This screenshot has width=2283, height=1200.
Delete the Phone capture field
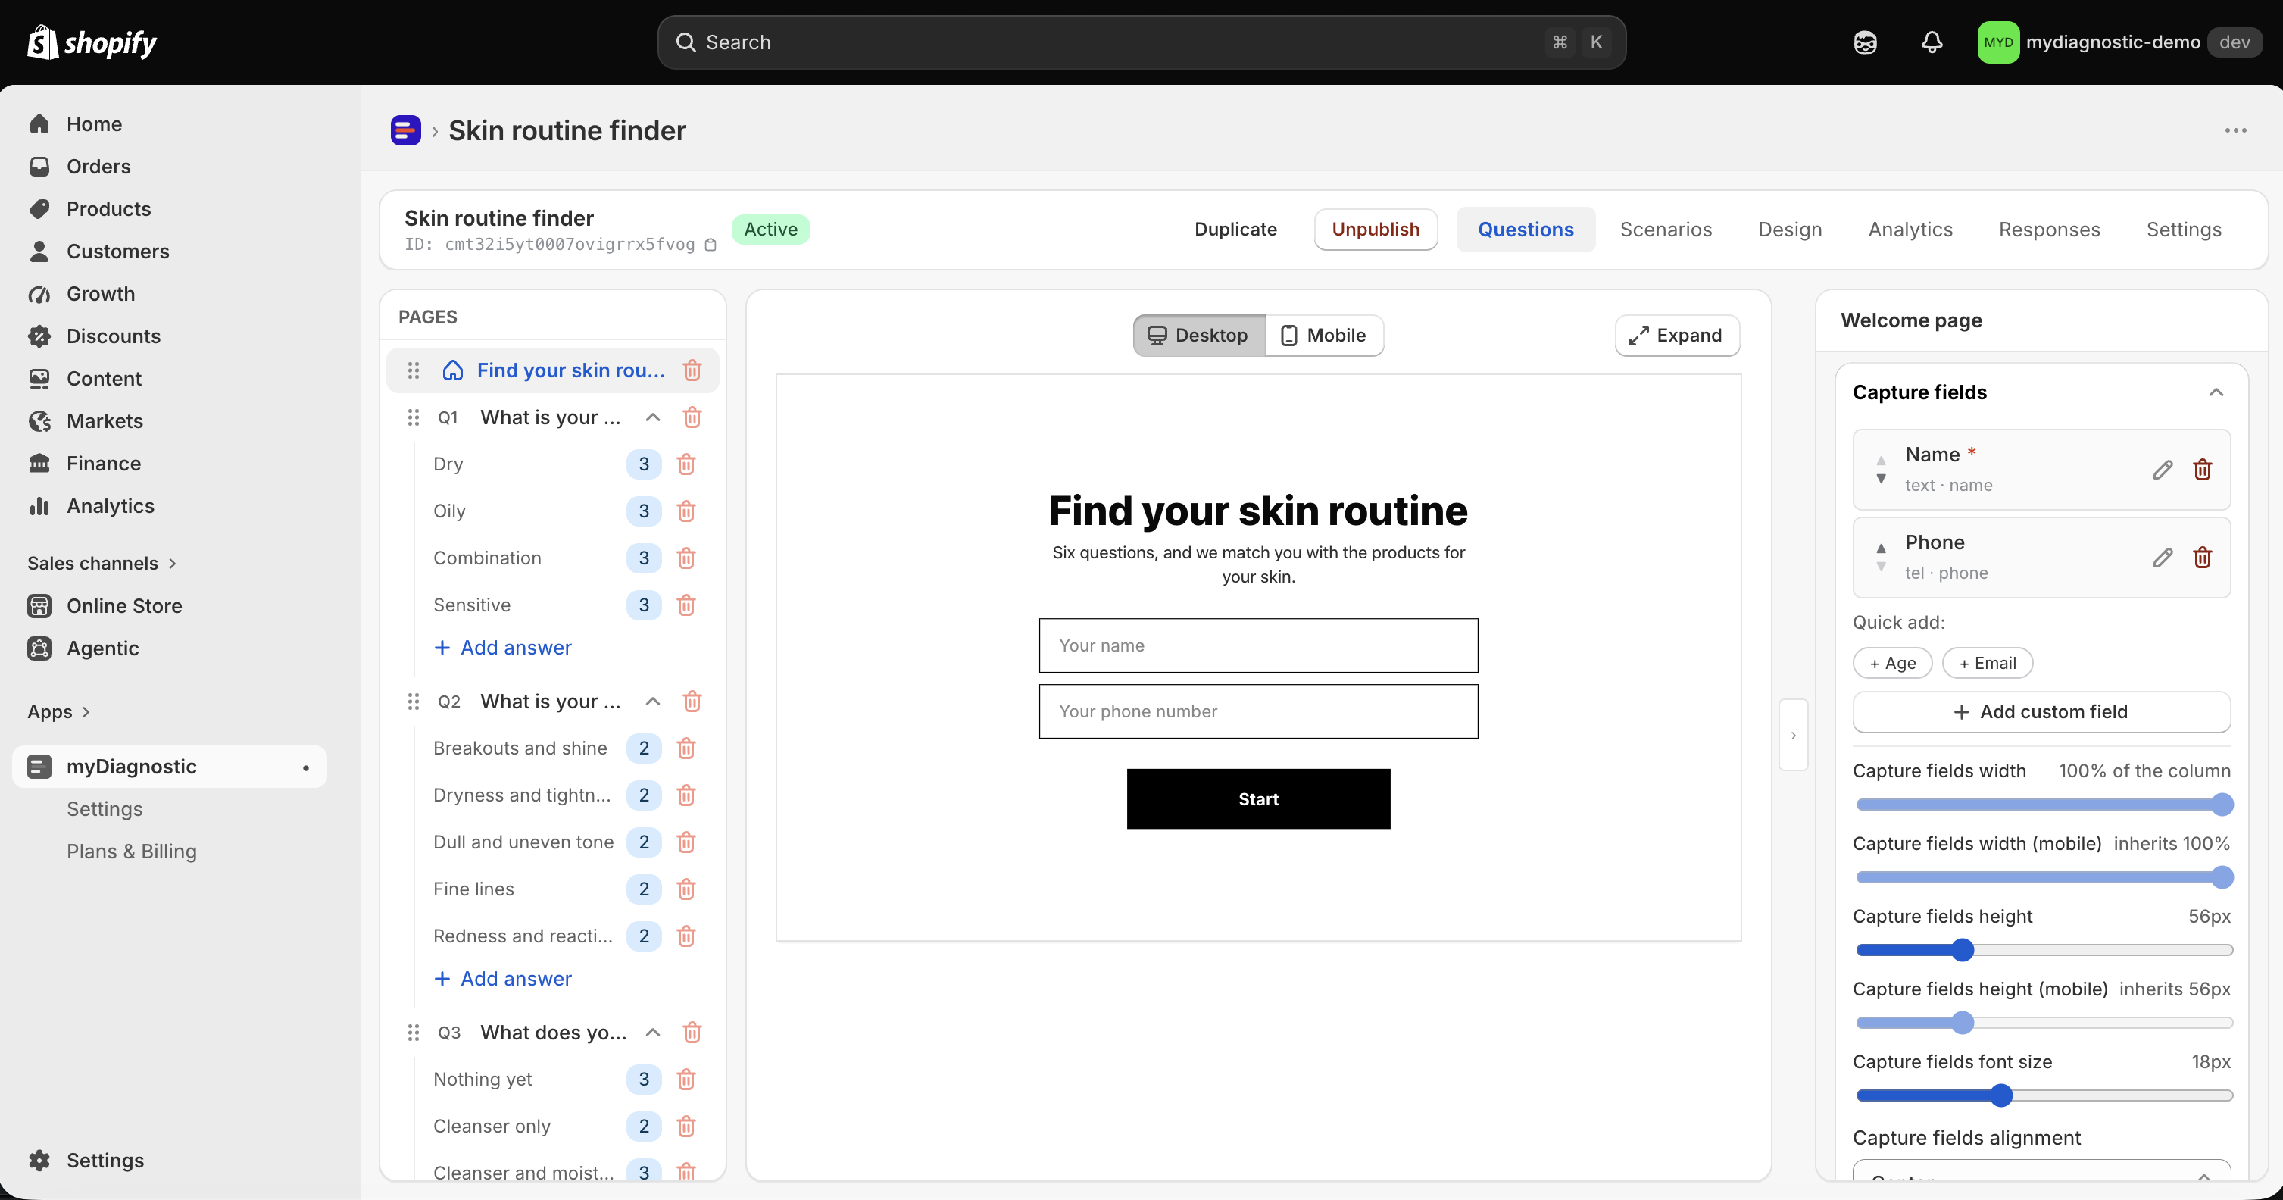pyautogui.click(x=2203, y=558)
